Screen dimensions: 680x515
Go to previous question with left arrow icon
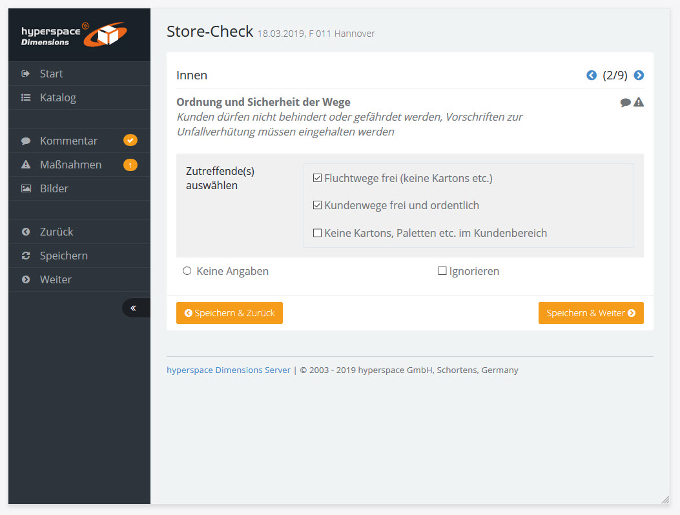pos(592,76)
